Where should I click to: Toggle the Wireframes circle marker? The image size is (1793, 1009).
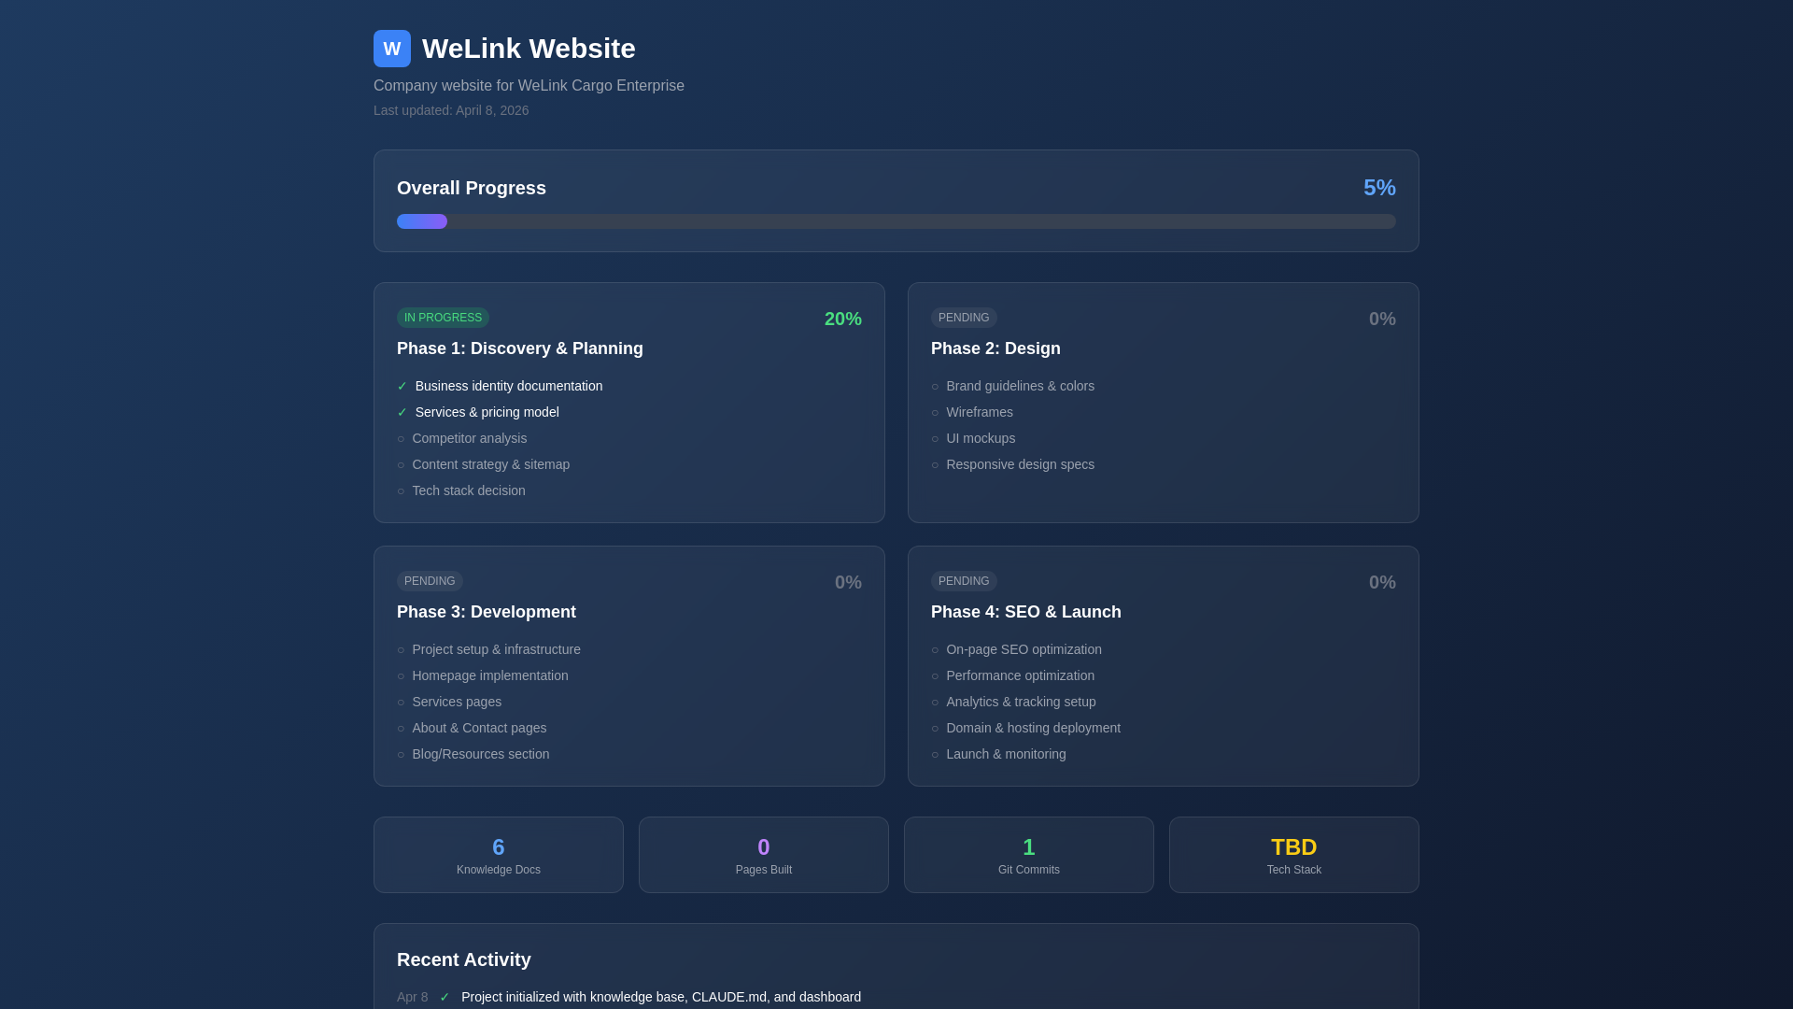[935, 413]
